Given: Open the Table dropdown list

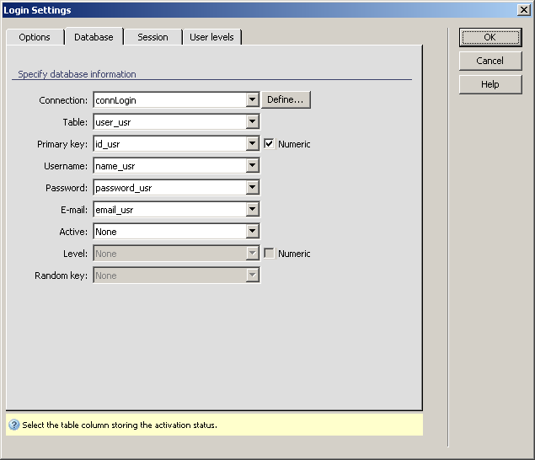Looking at the screenshot, I should [252, 122].
